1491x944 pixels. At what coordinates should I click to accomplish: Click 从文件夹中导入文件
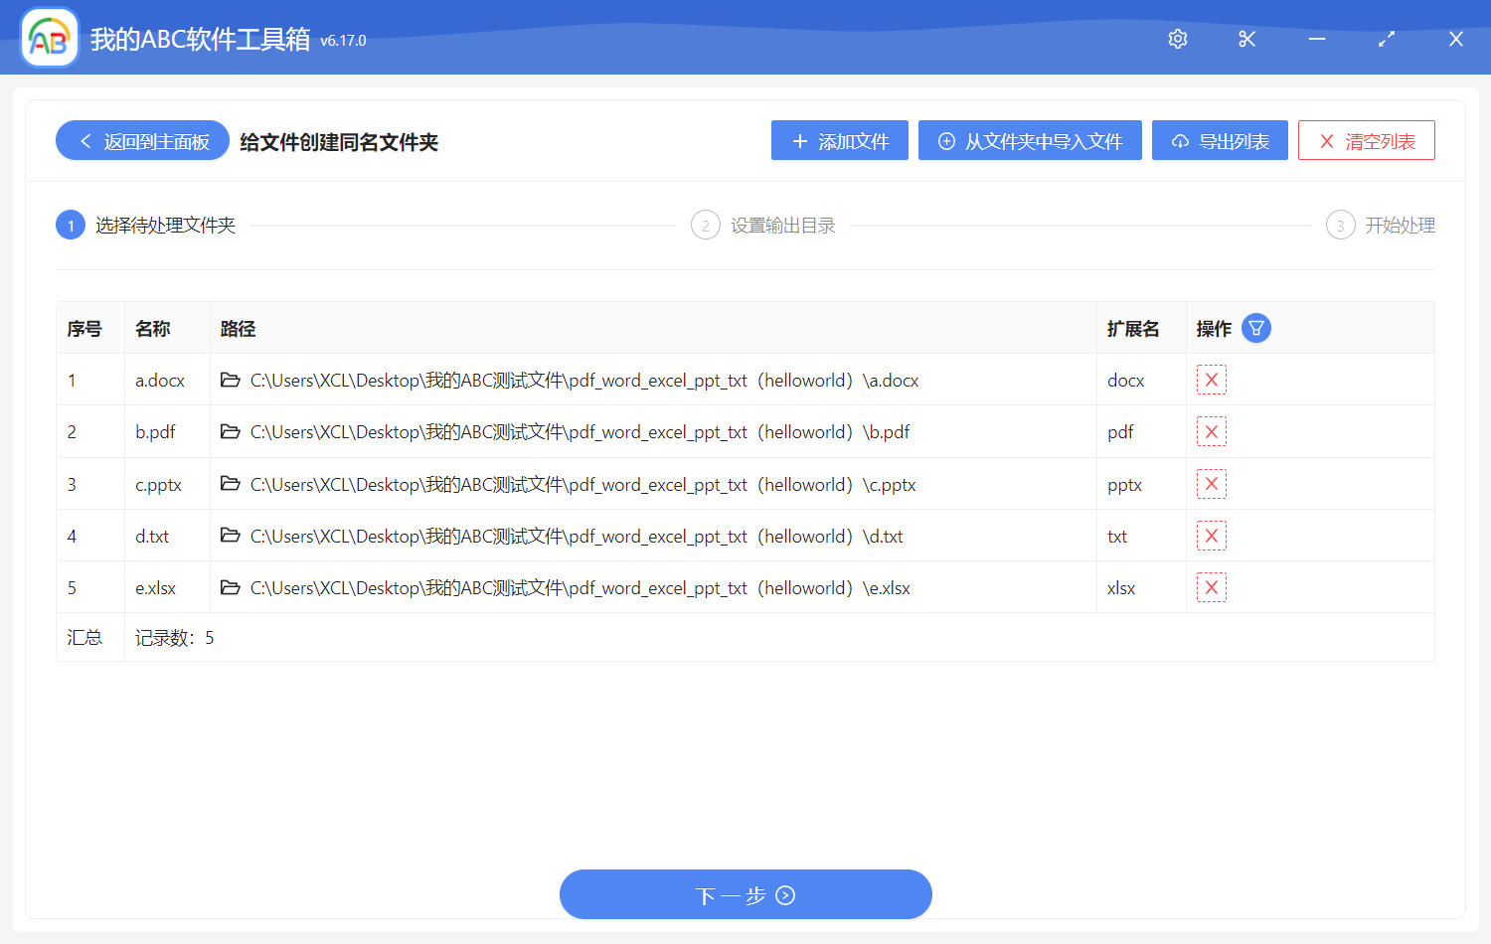[1030, 140]
